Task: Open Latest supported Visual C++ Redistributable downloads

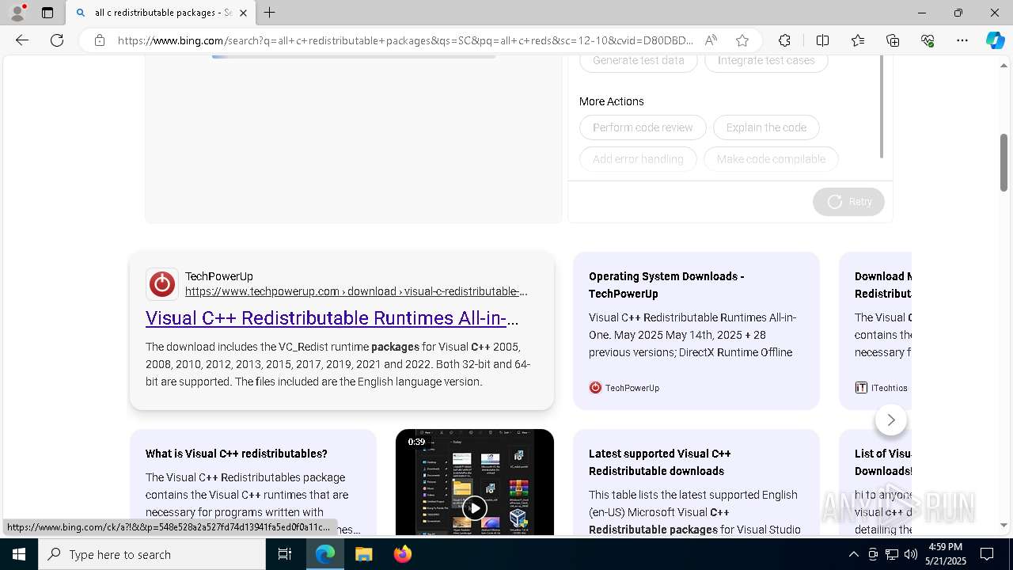Action: [x=660, y=462]
